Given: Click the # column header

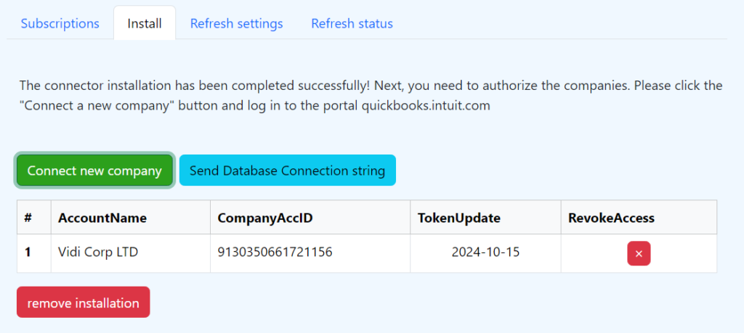Looking at the screenshot, I should (x=28, y=218).
